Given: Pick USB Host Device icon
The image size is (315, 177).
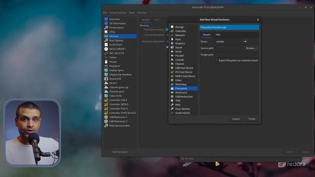Looking at the screenshot, I should coord(172,68).
